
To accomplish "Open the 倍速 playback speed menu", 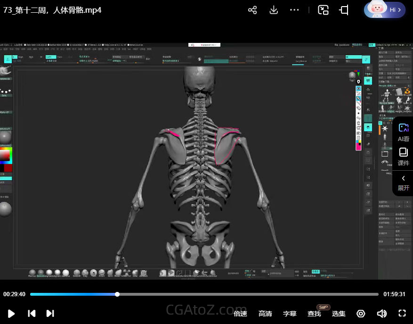I will point(240,314).
